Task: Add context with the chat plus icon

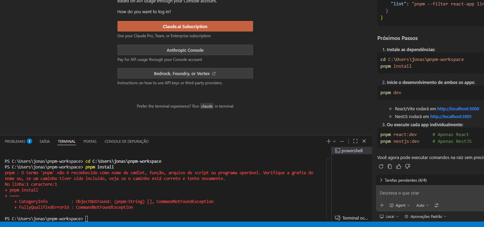Action: coord(382,205)
